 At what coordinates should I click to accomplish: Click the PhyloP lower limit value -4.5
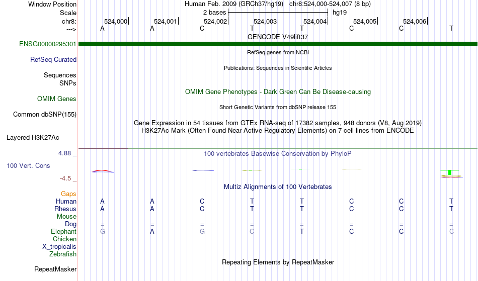click(x=65, y=178)
